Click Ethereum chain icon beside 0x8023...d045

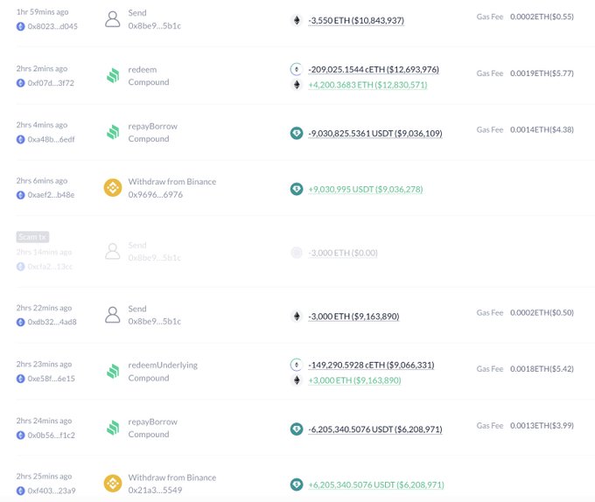click(x=20, y=26)
